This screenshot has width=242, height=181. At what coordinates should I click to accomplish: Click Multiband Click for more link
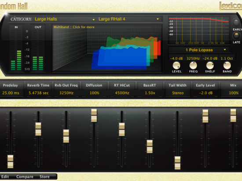click(74, 27)
